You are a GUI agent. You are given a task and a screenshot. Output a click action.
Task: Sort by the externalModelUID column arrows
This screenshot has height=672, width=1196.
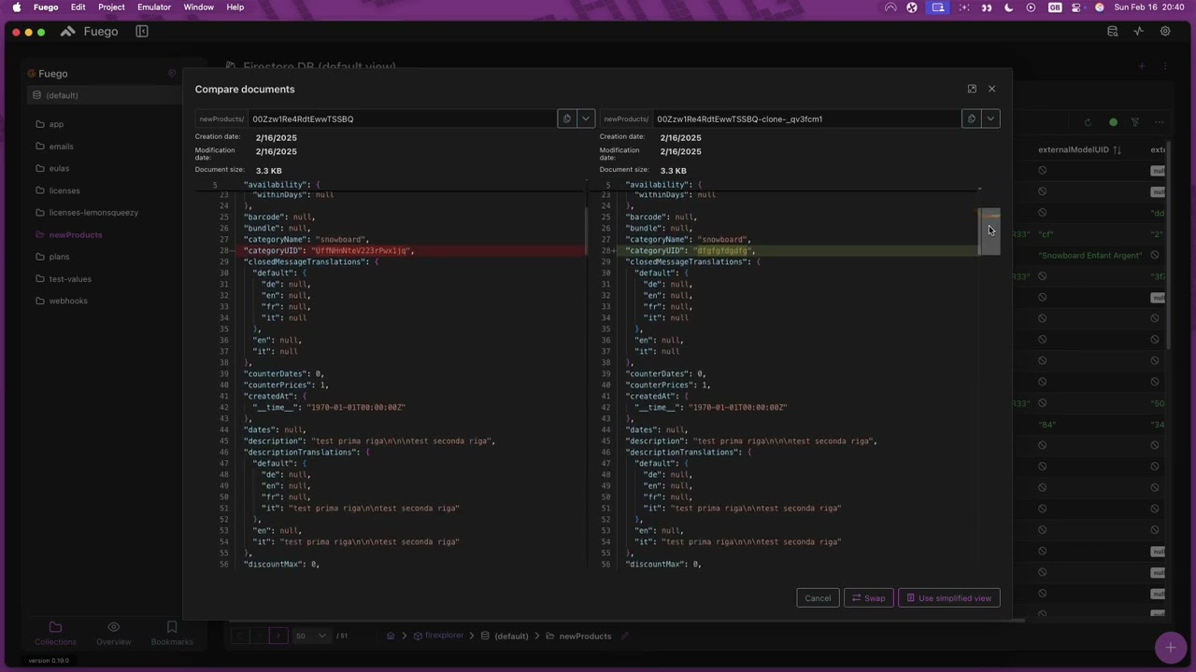pos(1117,150)
